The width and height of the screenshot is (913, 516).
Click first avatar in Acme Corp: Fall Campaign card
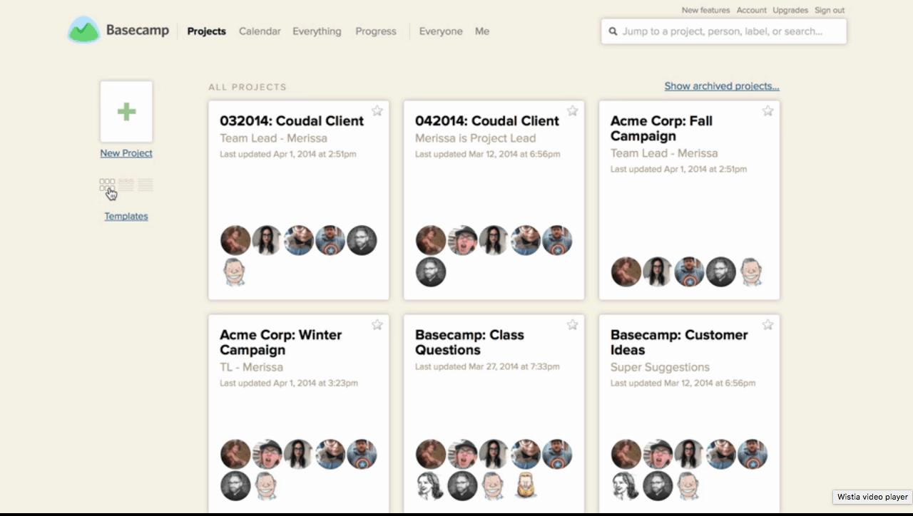pyautogui.click(x=626, y=272)
